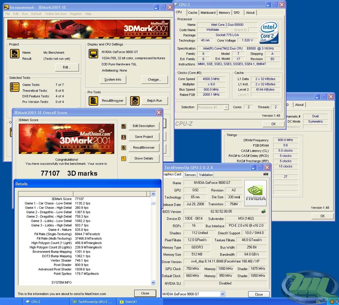Click the GPU-Z screenshot camera icon

pyautogui.click(x=266, y=174)
